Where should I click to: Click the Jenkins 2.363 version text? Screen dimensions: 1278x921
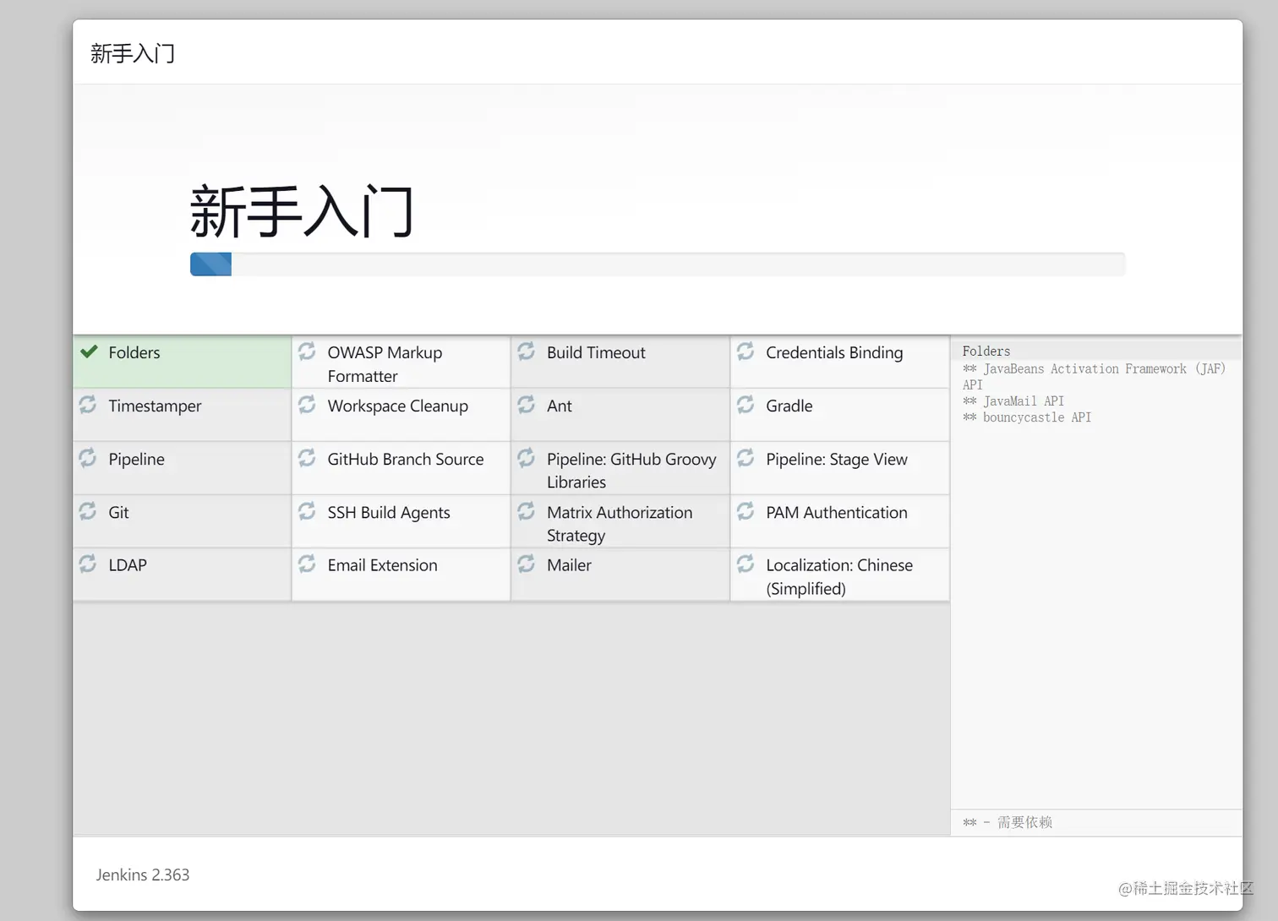tap(143, 875)
